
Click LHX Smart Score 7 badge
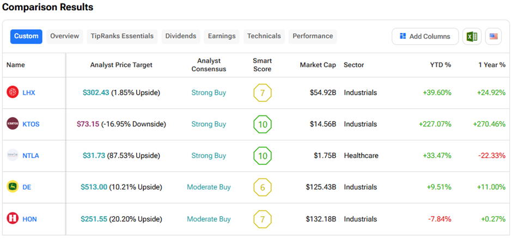pos(263,93)
